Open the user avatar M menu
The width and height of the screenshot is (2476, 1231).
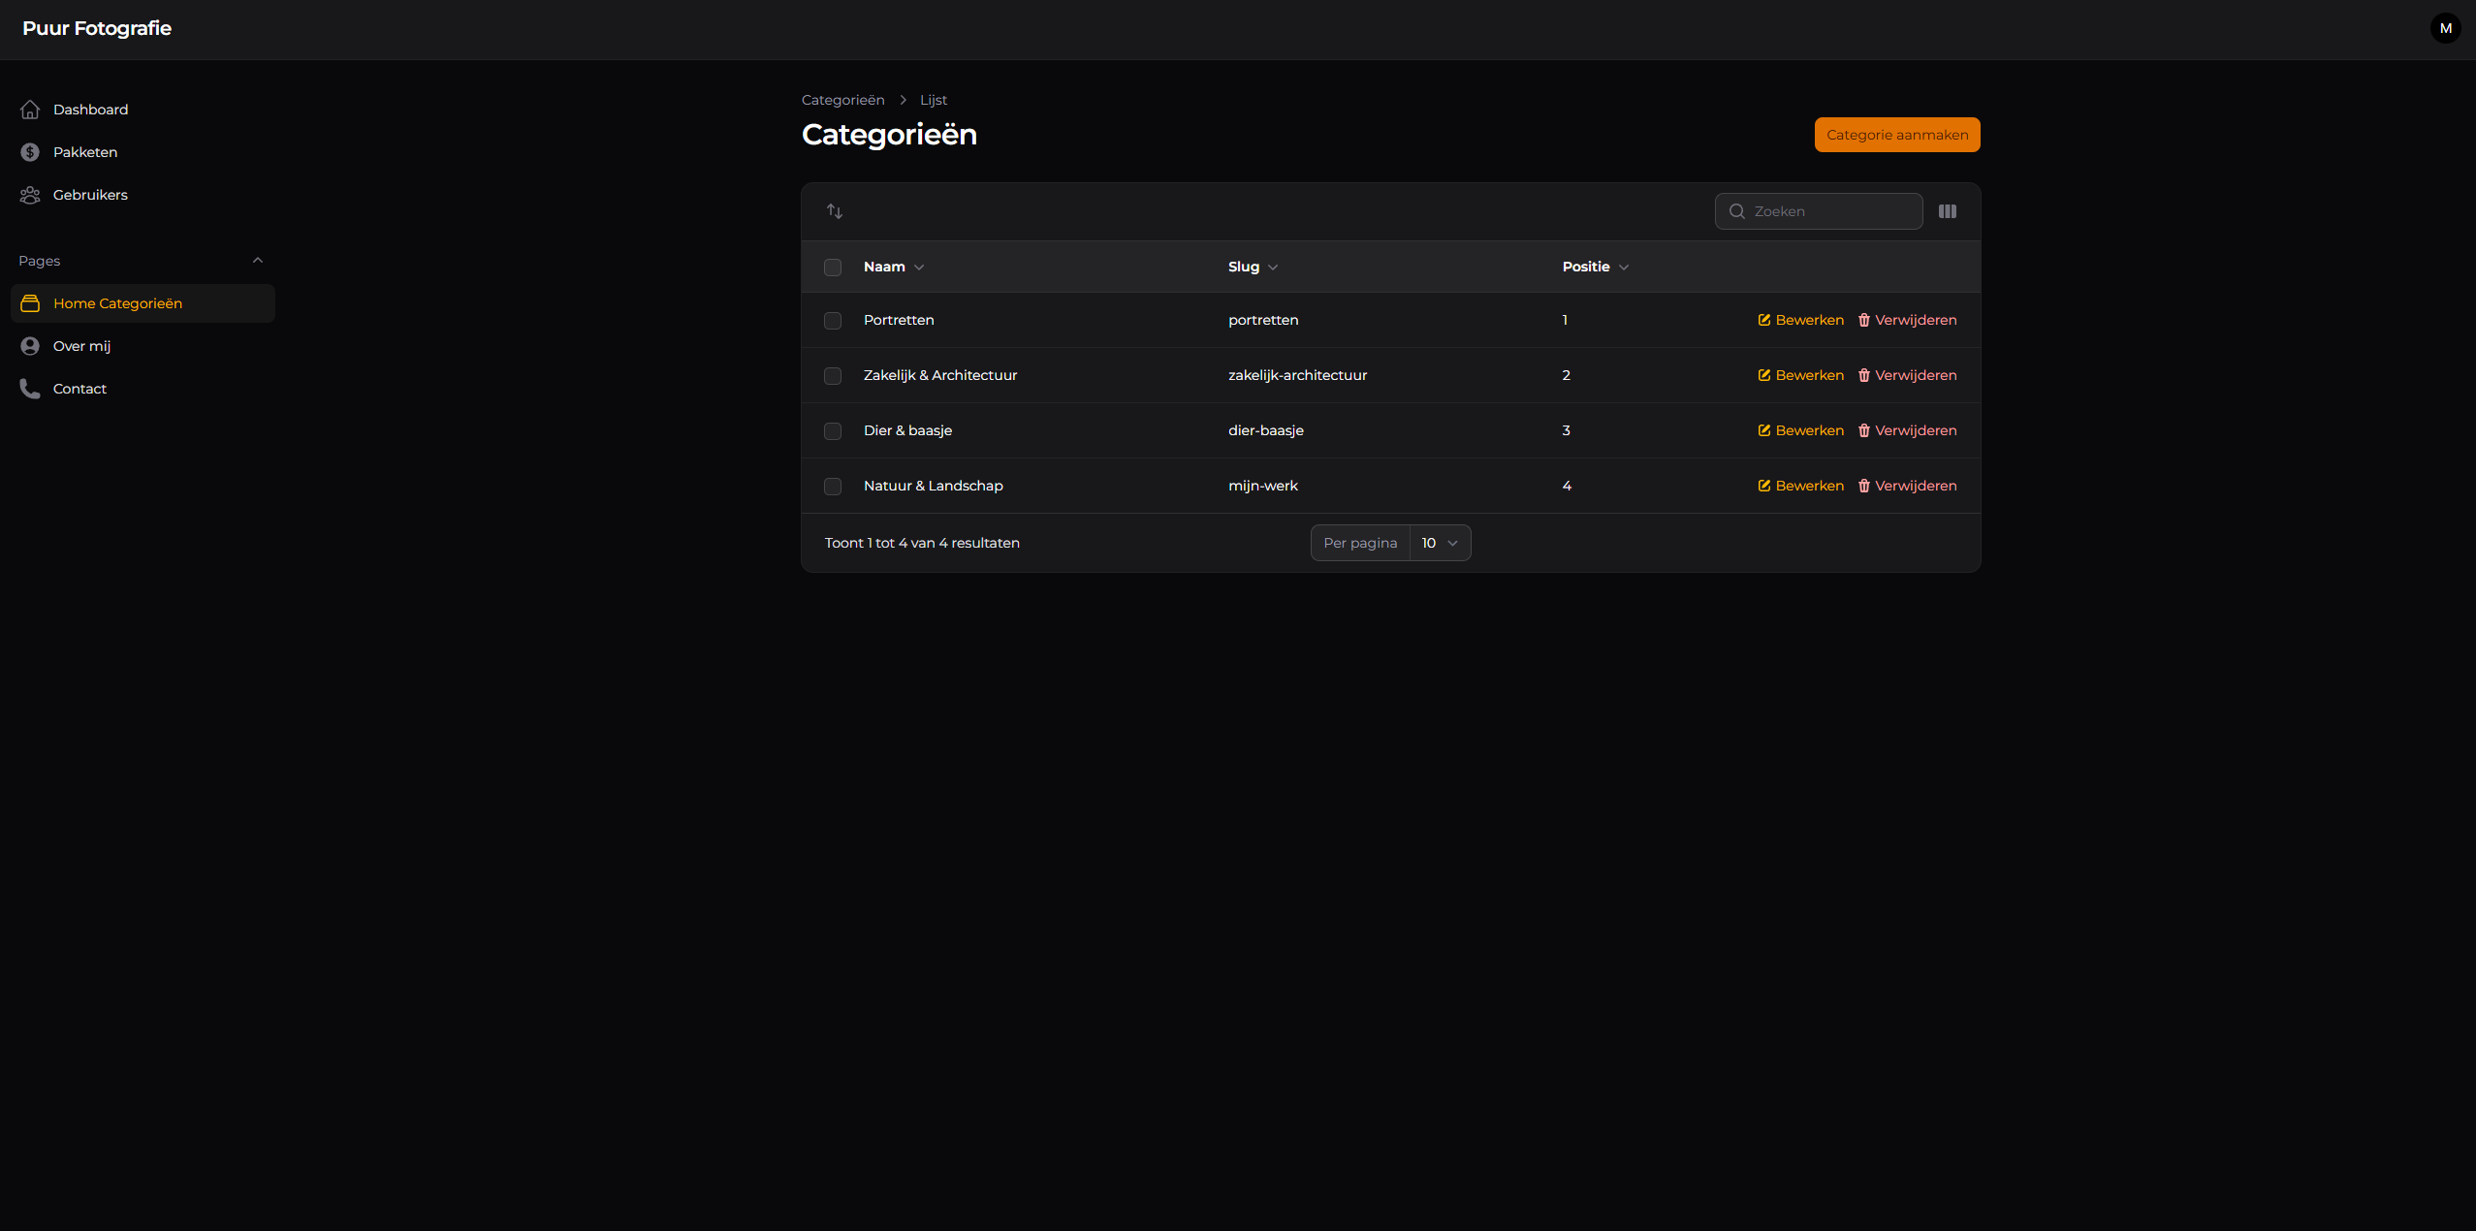click(2445, 28)
